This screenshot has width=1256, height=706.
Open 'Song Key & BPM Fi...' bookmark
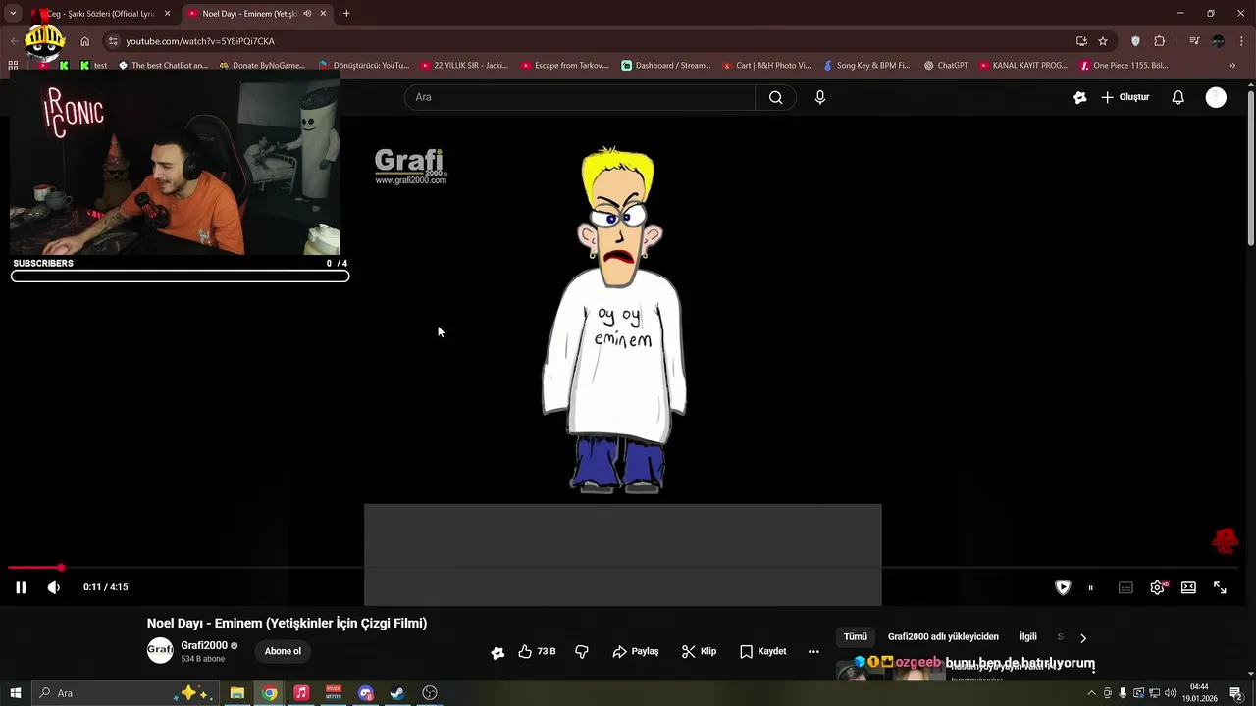[x=866, y=66]
